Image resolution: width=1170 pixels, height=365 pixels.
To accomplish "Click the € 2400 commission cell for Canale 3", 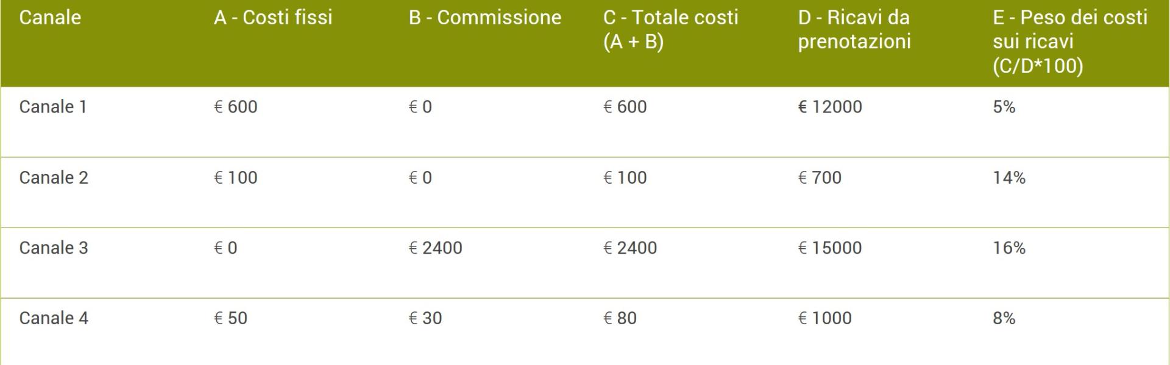I will 435,248.
